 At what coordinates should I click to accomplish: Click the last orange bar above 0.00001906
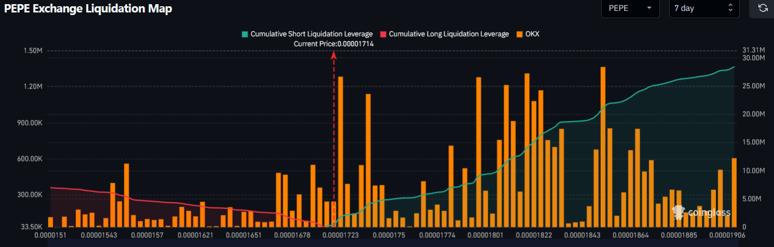point(734,193)
